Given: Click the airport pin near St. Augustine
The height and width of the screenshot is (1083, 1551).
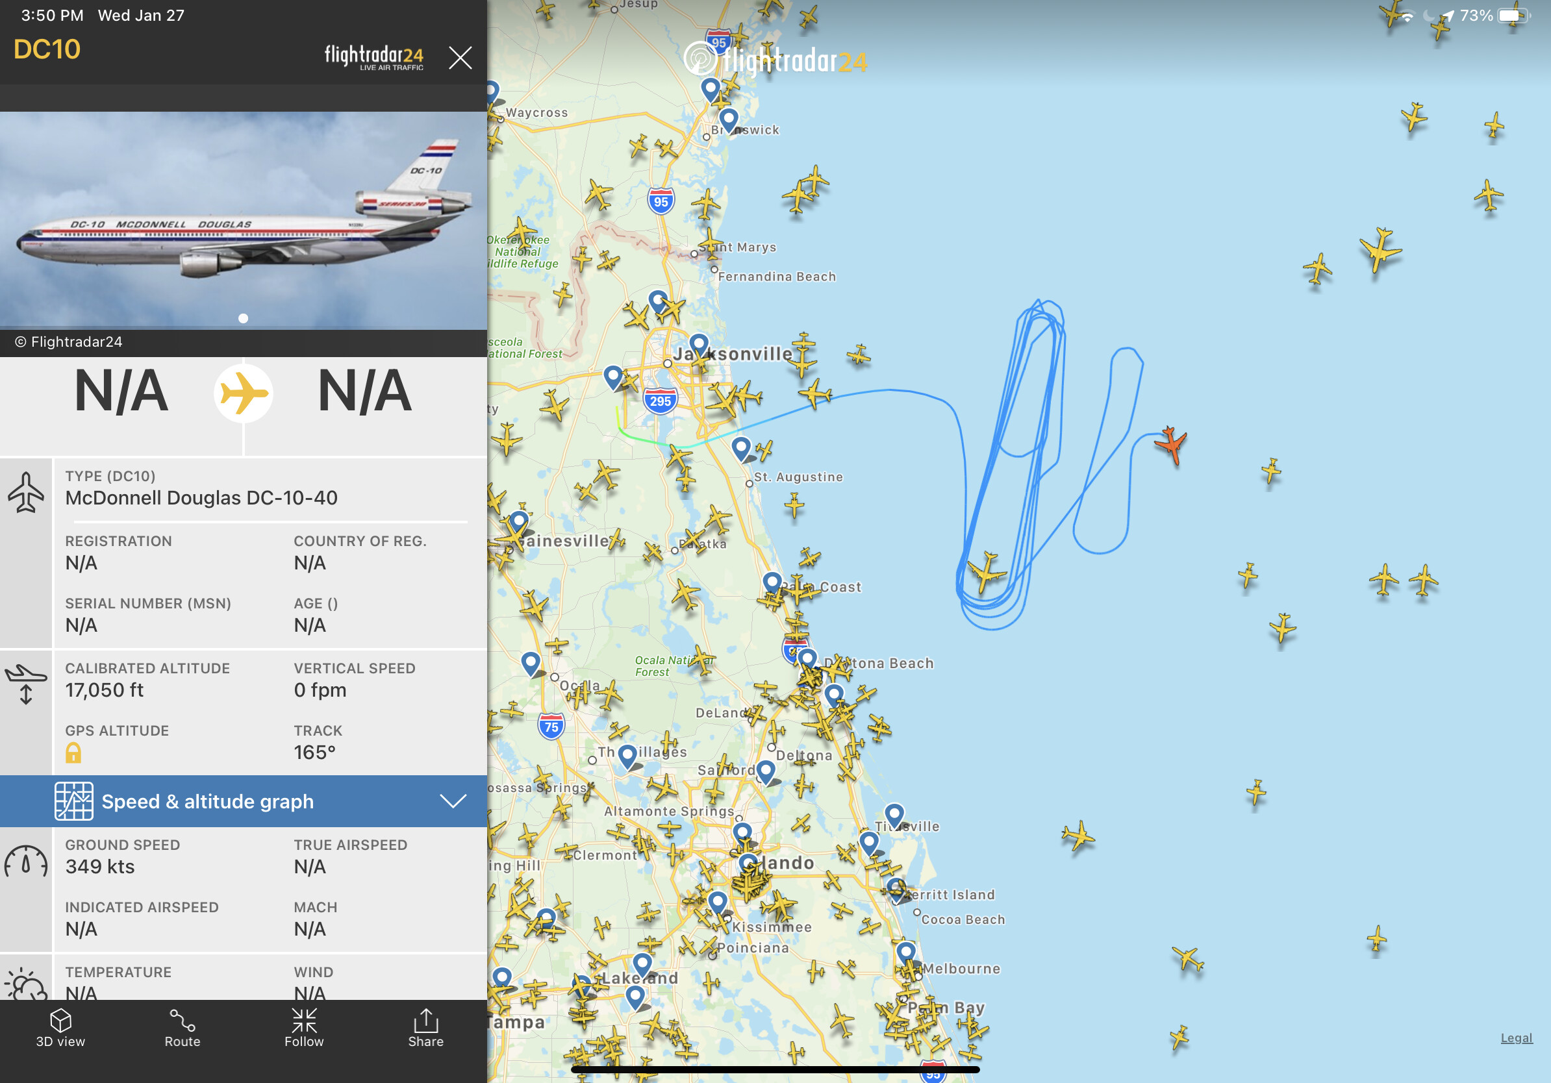Looking at the screenshot, I should pos(741,447).
